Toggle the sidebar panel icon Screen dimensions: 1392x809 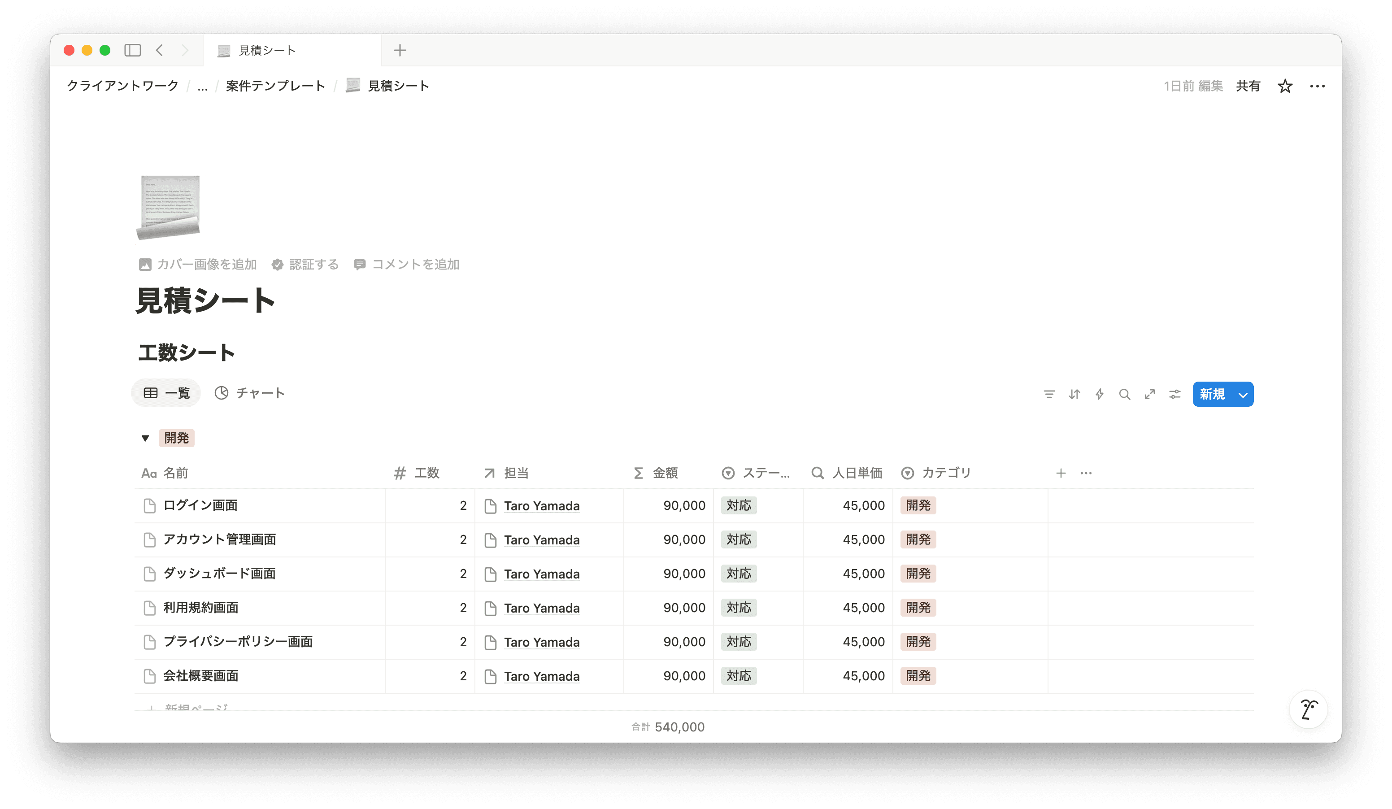[133, 50]
